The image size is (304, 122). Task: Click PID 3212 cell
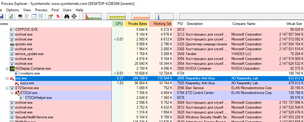click(180, 34)
